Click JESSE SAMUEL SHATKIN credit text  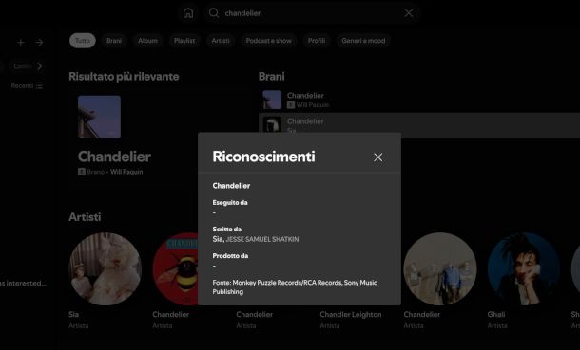261,239
